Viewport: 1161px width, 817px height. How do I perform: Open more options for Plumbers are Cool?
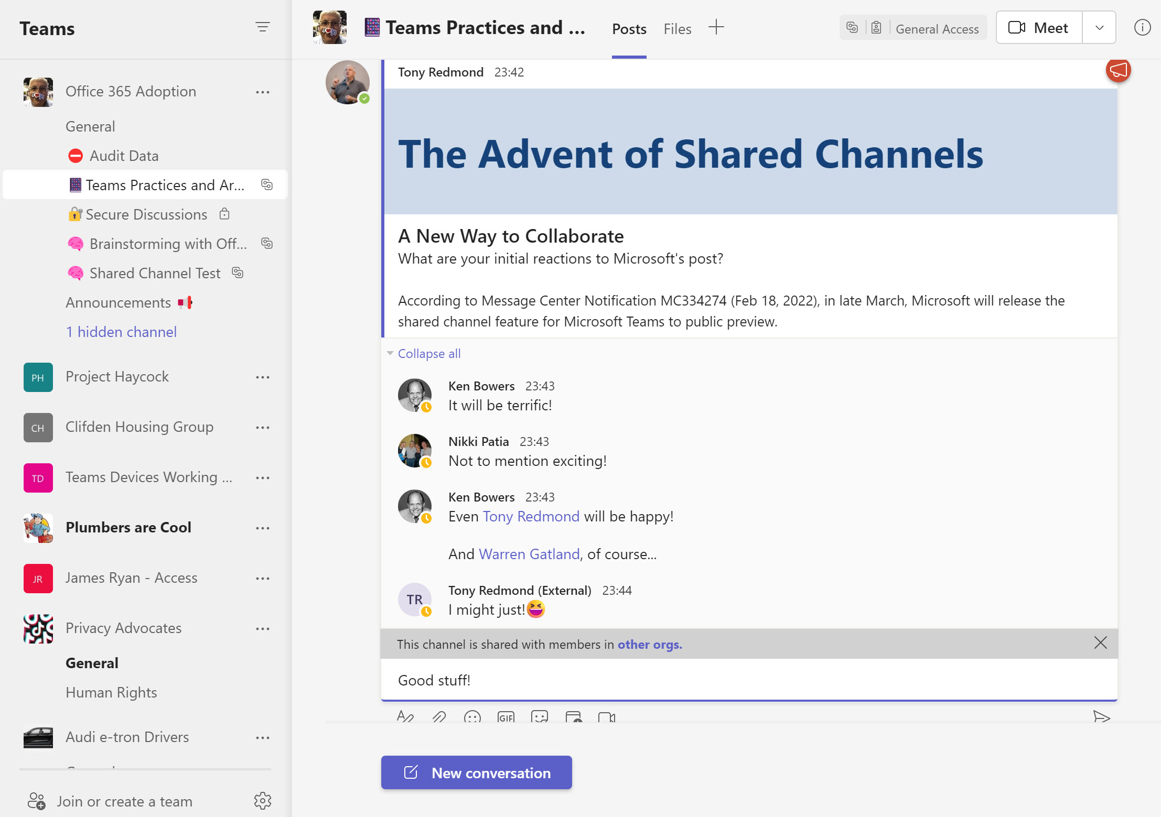tap(262, 528)
